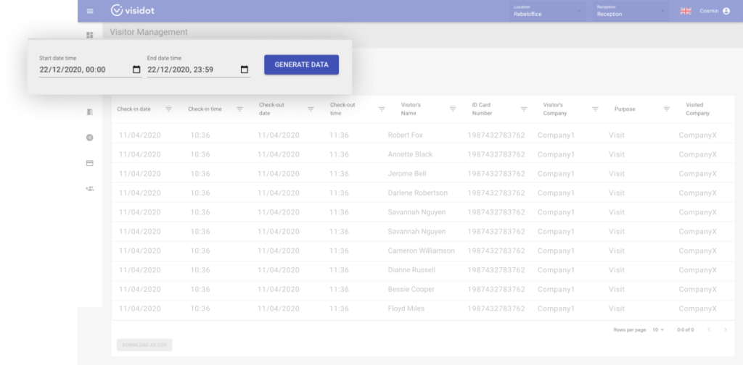Select the Floyd Miles visitor name
743x365 pixels.
point(406,309)
